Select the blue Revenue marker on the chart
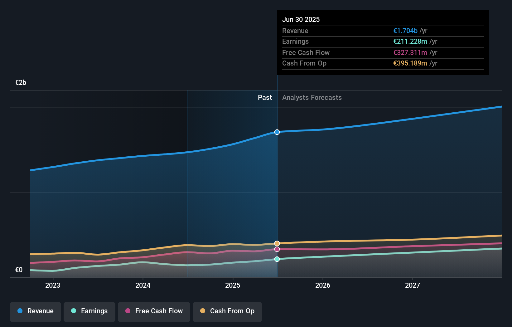512x327 pixels. (x=277, y=132)
